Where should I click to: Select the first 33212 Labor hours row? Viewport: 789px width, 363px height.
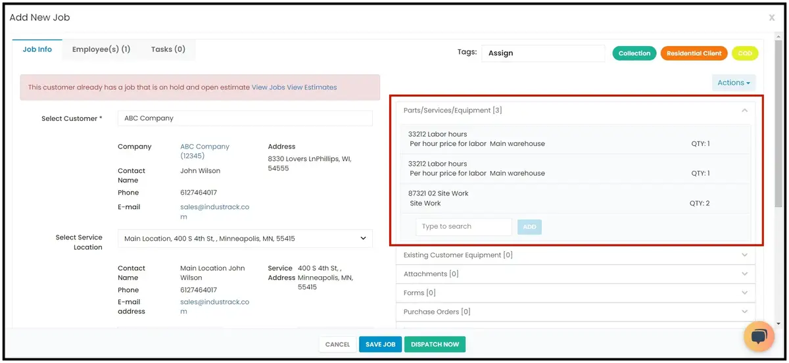click(x=575, y=139)
